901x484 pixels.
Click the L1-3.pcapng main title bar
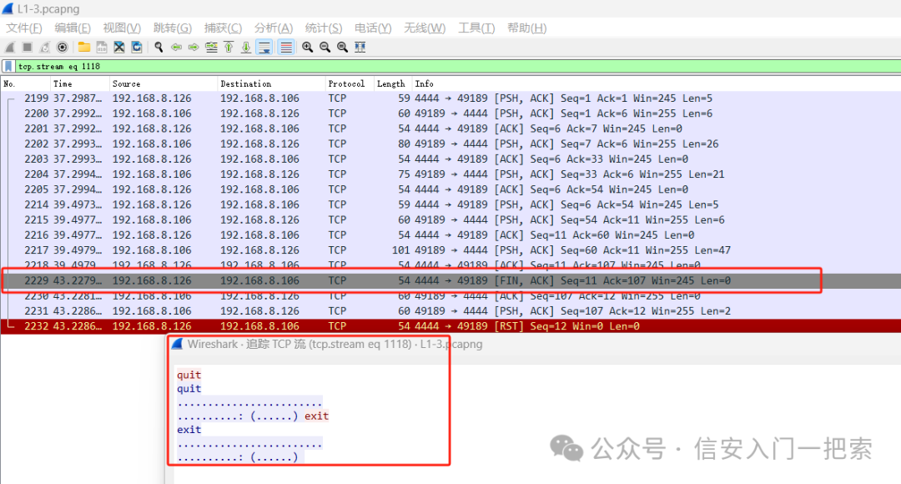[450, 9]
